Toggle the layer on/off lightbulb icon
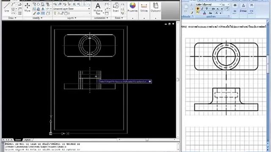271x152 pixels. point(55,13)
